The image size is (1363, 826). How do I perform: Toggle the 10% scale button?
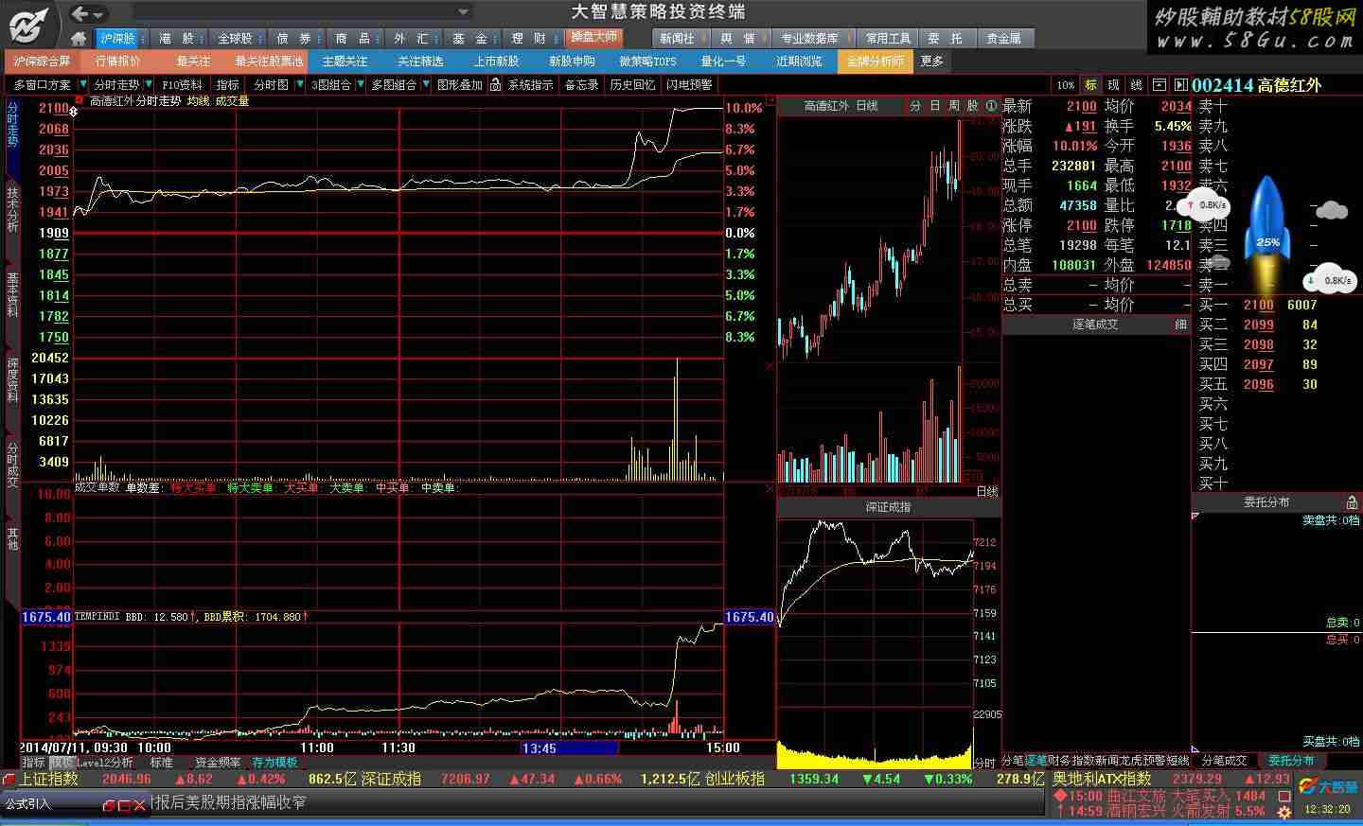click(x=1066, y=85)
